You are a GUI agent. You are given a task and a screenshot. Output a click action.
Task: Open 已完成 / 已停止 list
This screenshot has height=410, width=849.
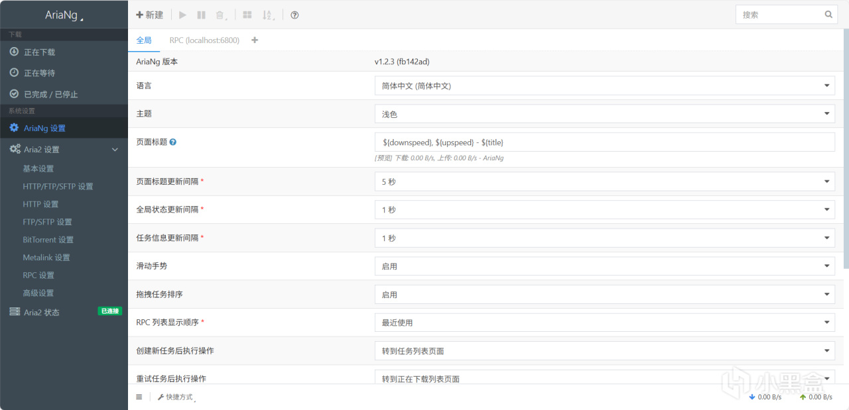pos(64,94)
